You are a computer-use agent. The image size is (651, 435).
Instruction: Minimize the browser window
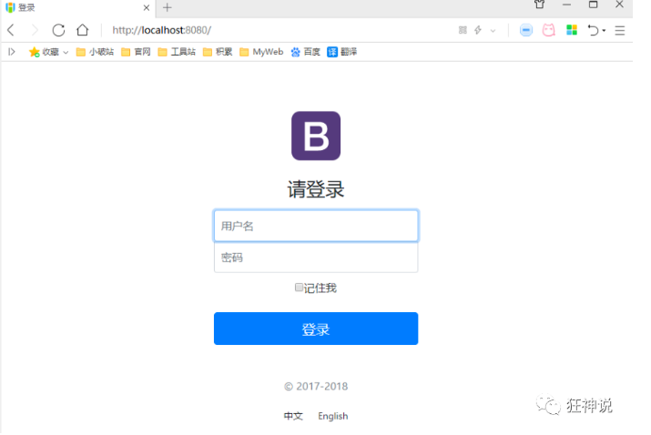pos(566,5)
